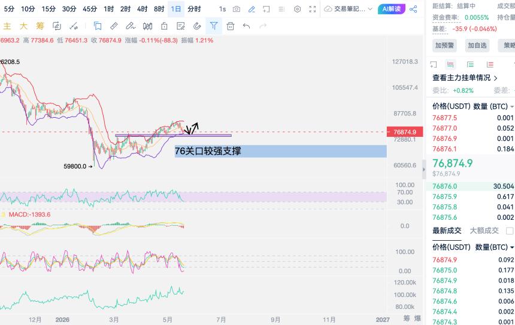Collapse the right side panel handle
Viewport: 515px width, 325px height.
[424, 170]
